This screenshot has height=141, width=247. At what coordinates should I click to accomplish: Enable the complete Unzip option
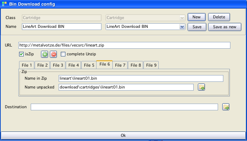pos(63,54)
